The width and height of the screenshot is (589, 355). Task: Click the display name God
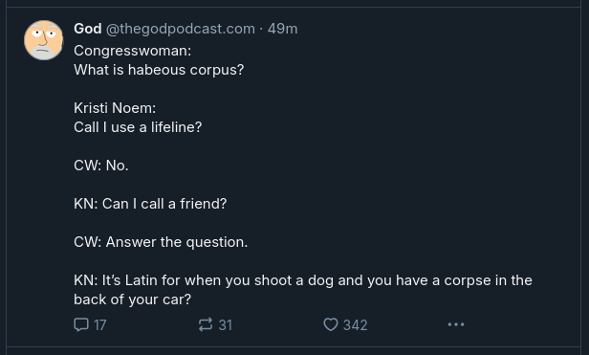[x=88, y=29]
